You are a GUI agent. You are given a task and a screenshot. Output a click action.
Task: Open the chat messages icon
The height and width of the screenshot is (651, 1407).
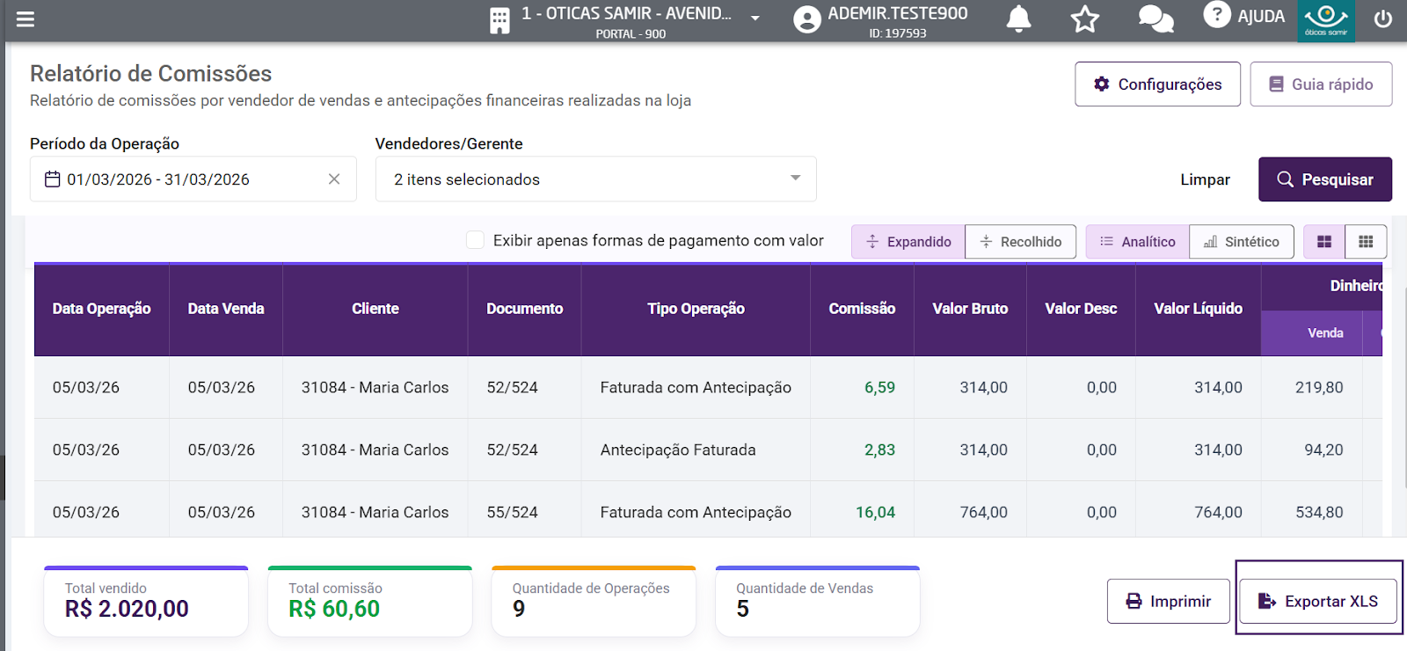[1155, 19]
